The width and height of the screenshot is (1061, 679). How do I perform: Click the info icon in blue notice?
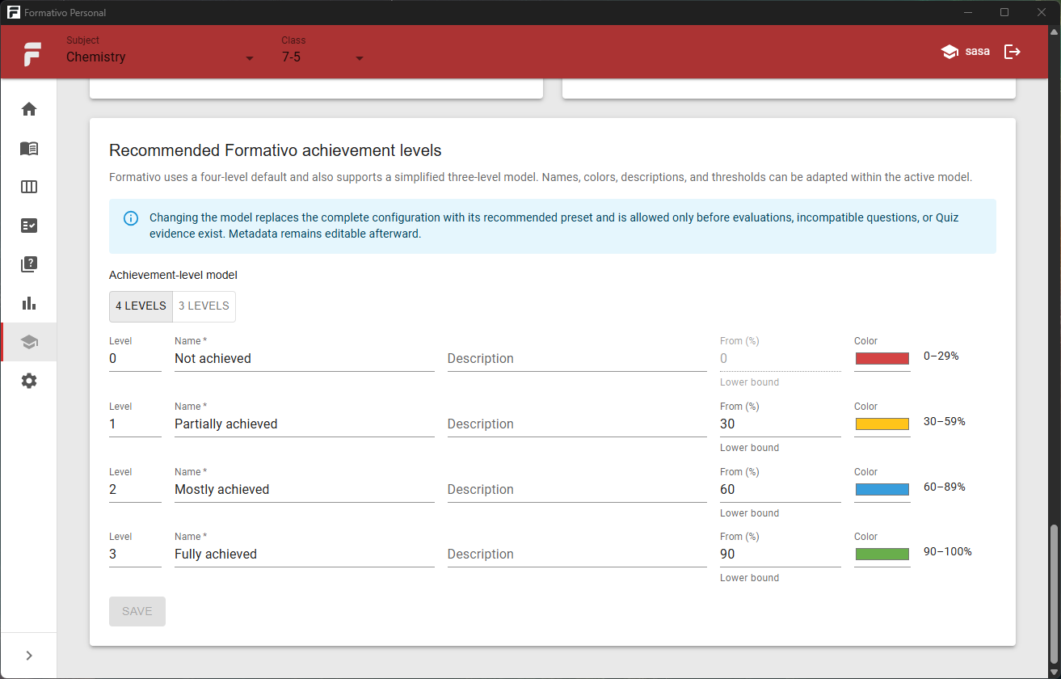130,218
